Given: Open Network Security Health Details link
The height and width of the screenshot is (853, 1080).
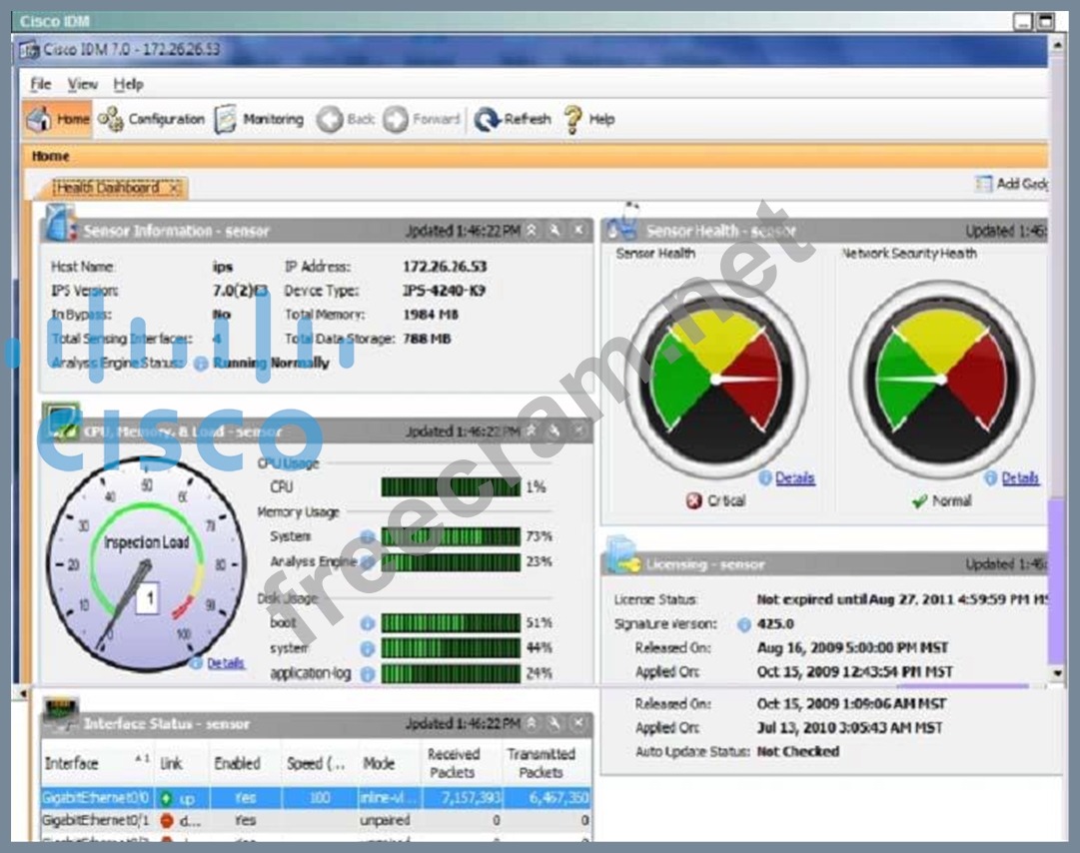Looking at the screenshot, I should (1019, 478).
